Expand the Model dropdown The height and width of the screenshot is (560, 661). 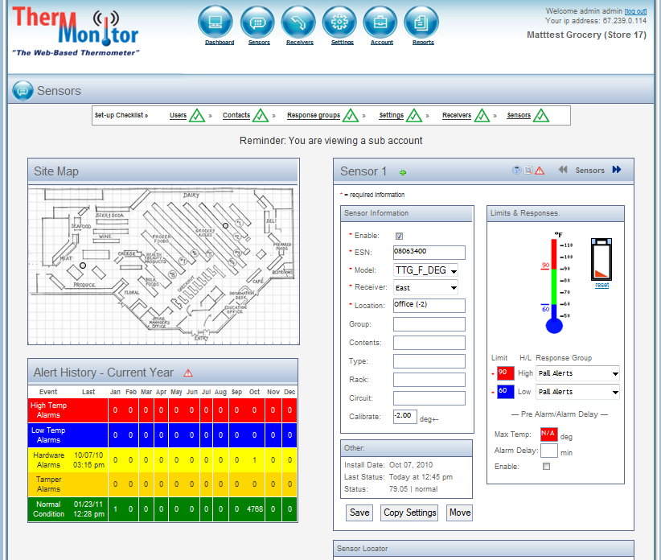click(x=425, y=270)
